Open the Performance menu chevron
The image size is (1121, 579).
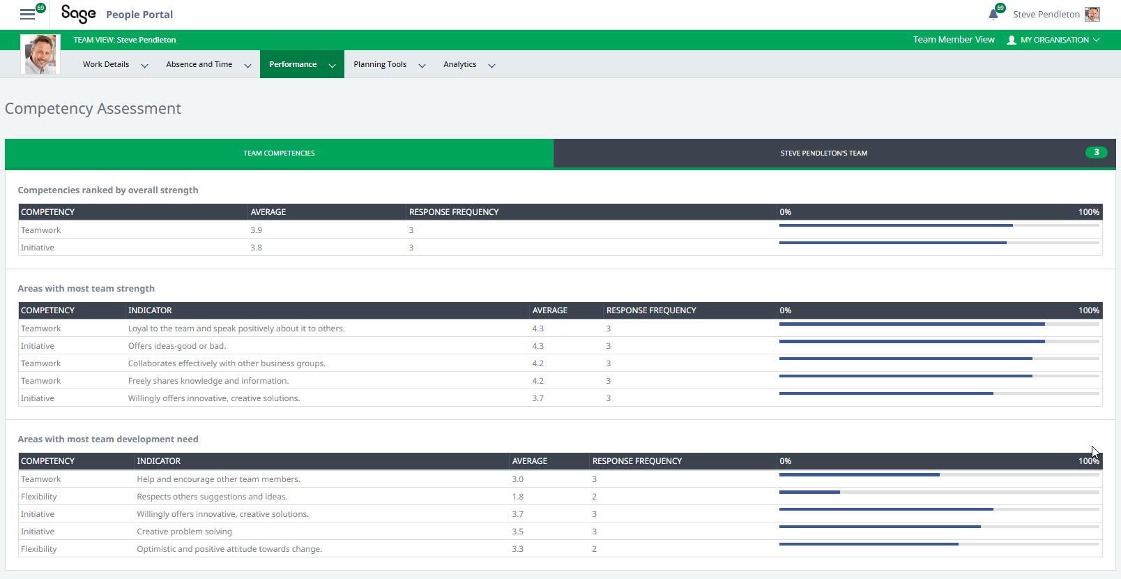coord(332,66)
